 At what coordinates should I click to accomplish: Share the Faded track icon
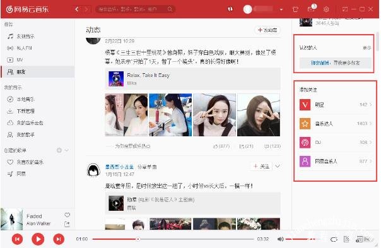coord(67,224)
